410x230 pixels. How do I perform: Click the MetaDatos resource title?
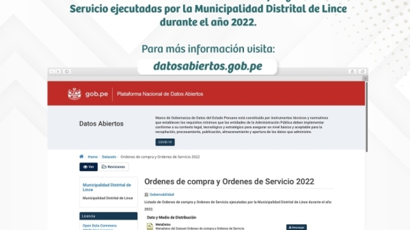[x=163, y=224]
